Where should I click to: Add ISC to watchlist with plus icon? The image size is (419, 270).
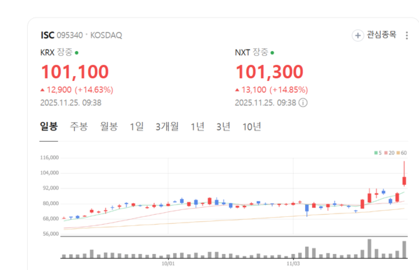click(x=358, y=36)
